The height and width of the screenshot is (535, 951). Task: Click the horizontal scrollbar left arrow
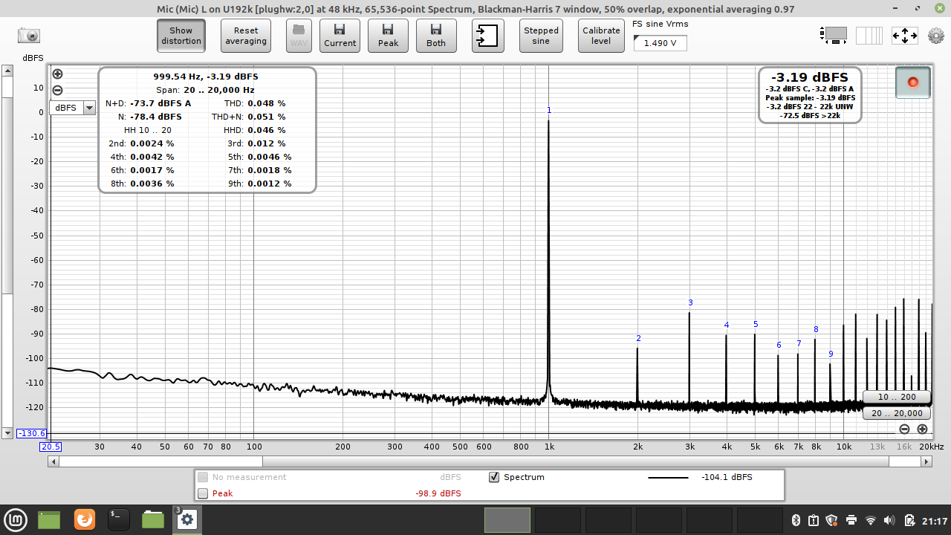tap(53, 461)
